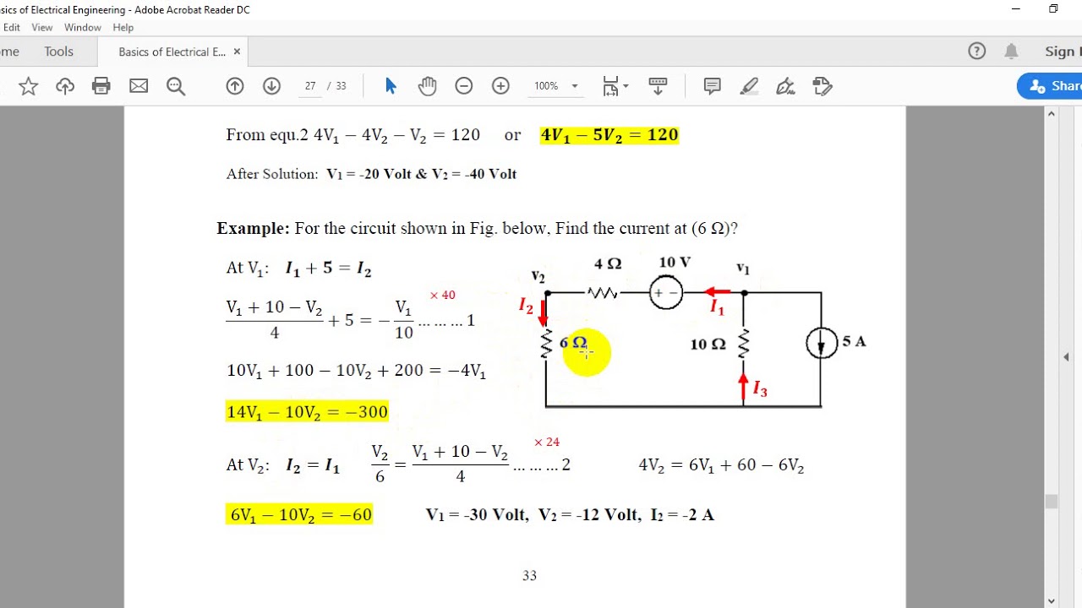Image resolution: width=1082 pixels, height=608 pixels.
Task: Zoom out using the minus button
Action: [463, 86]
